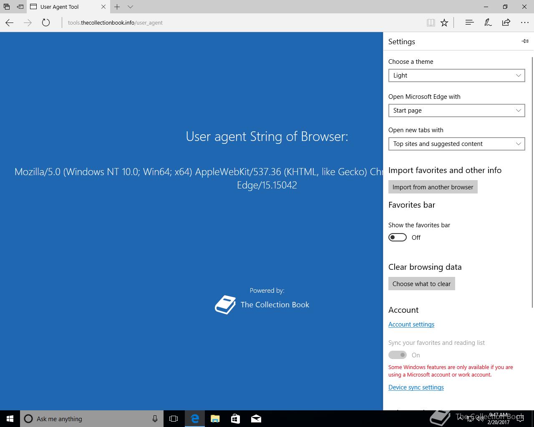
Task: Open the Hub panel
Action: 469,23
